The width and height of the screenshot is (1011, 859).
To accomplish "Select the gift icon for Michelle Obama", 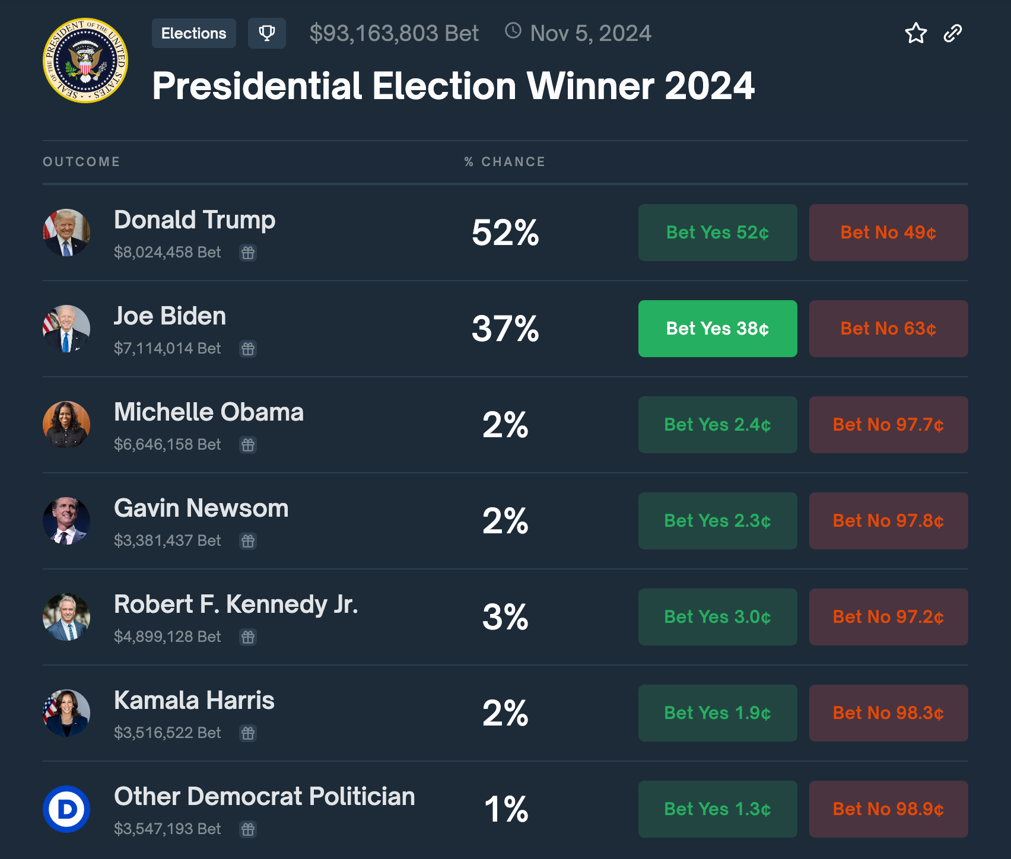I will click(248, 444).
